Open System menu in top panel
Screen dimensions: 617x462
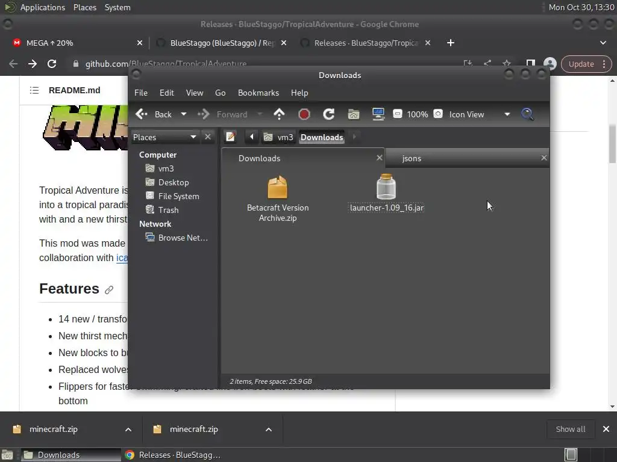pyautogui.click(x=117, y=7)
